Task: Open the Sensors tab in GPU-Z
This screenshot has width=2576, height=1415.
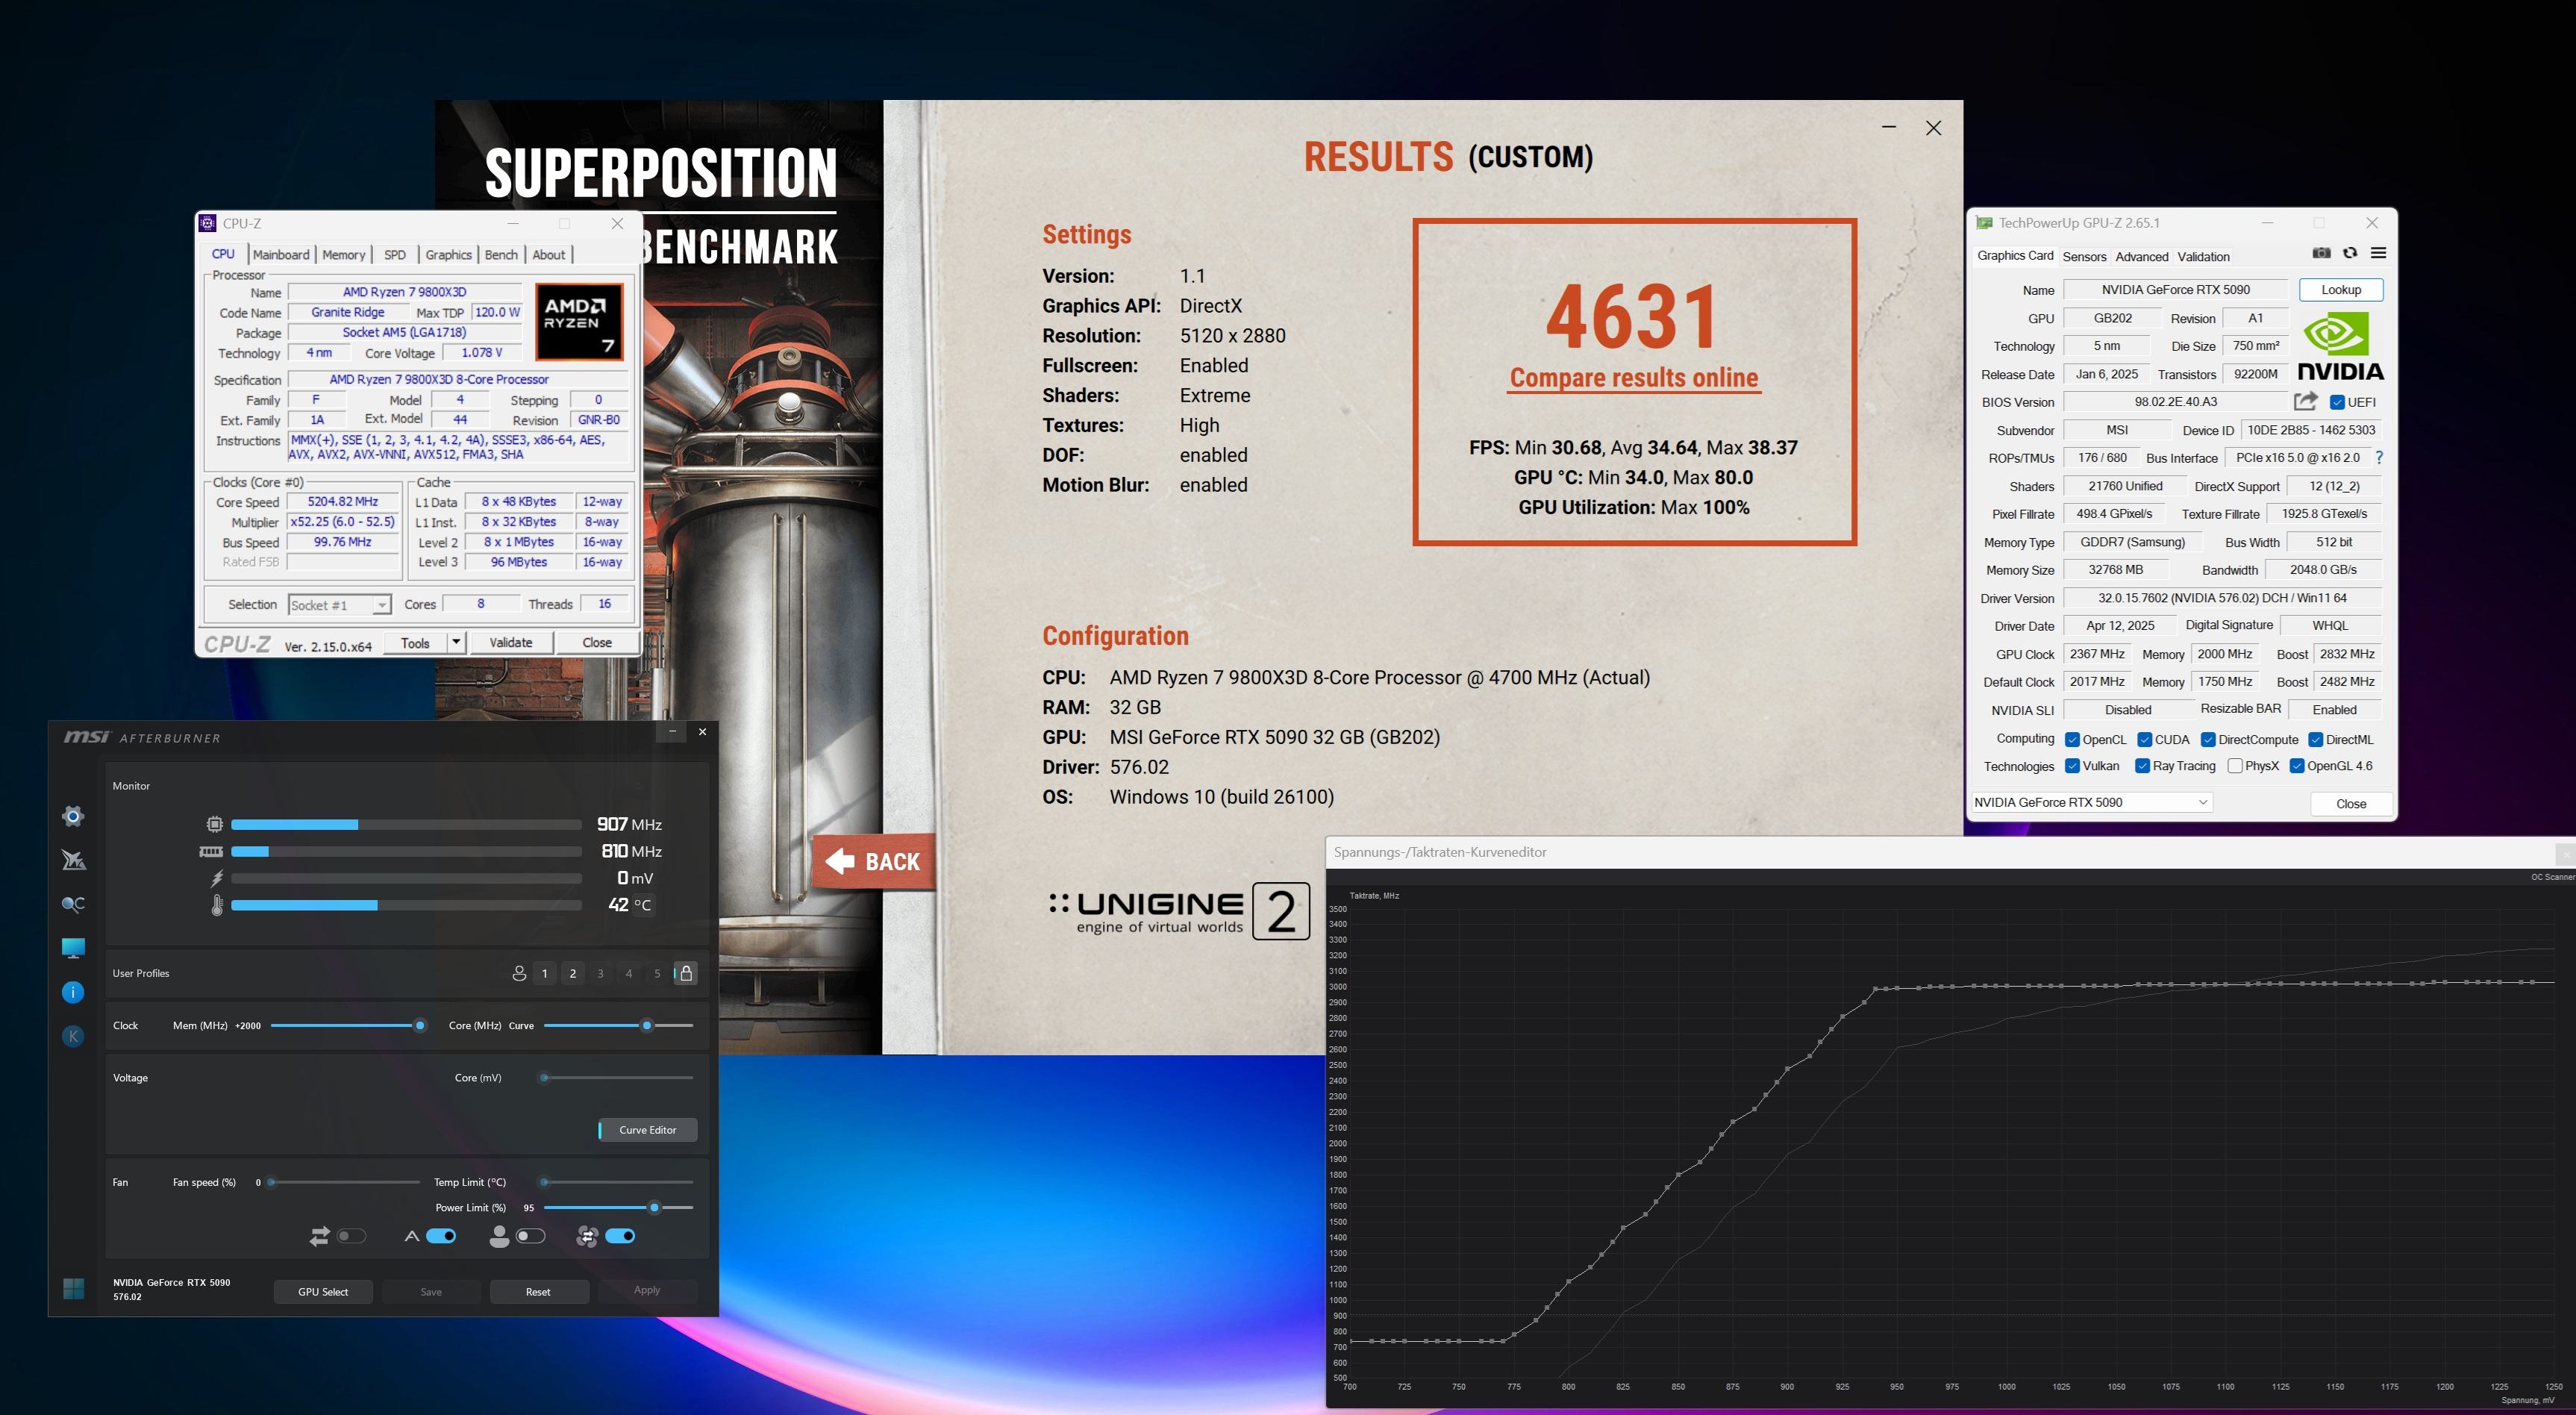Action: pyautogui.click(x=2084, y=256)
